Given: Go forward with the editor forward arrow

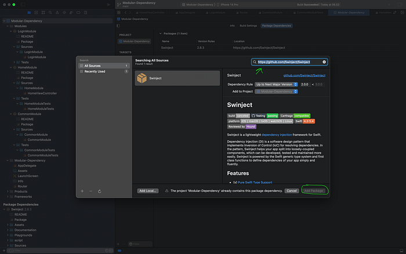Looking at the screenshot, I should coord(130,12).
